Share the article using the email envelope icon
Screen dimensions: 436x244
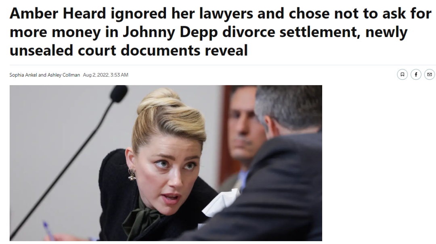(x=429, y=75)
